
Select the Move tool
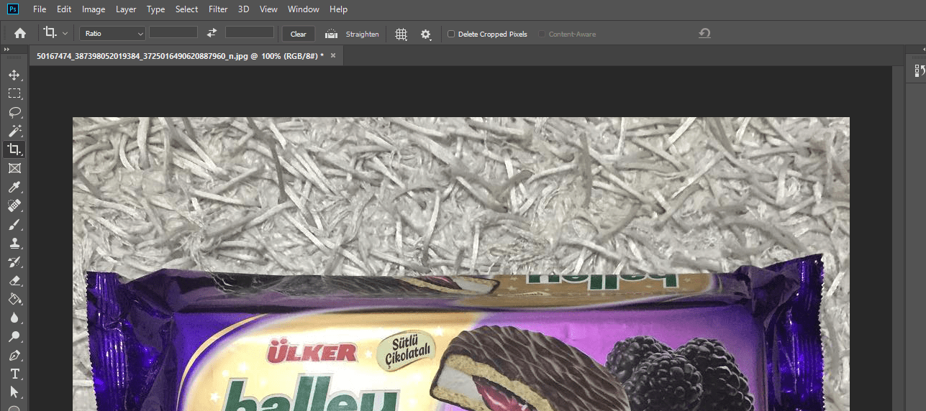coord(14,75)
